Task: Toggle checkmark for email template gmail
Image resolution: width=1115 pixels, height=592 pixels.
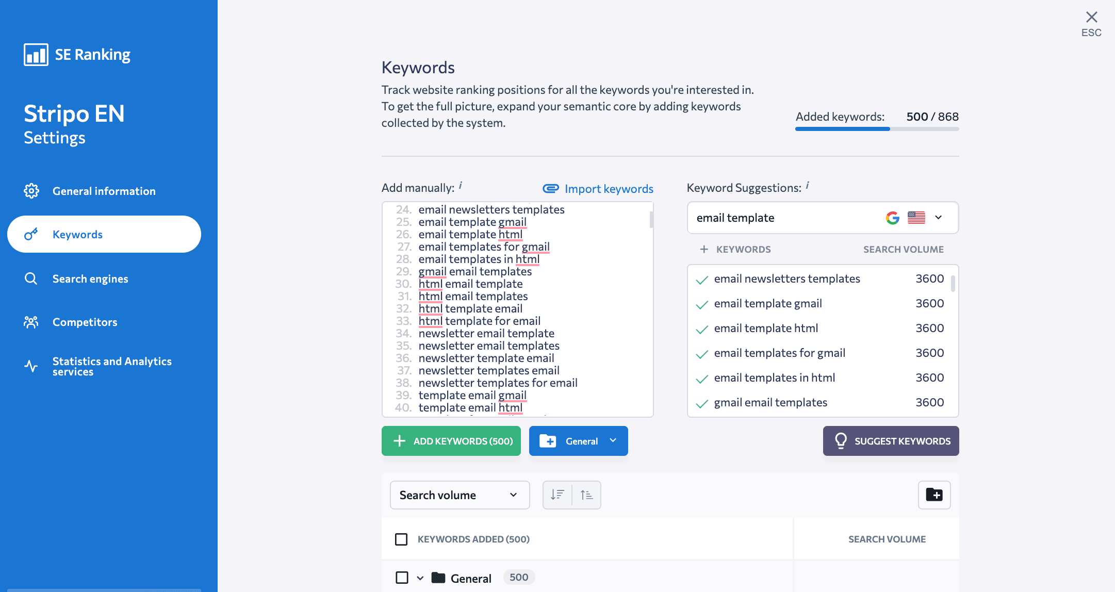Action: point(702,305)
